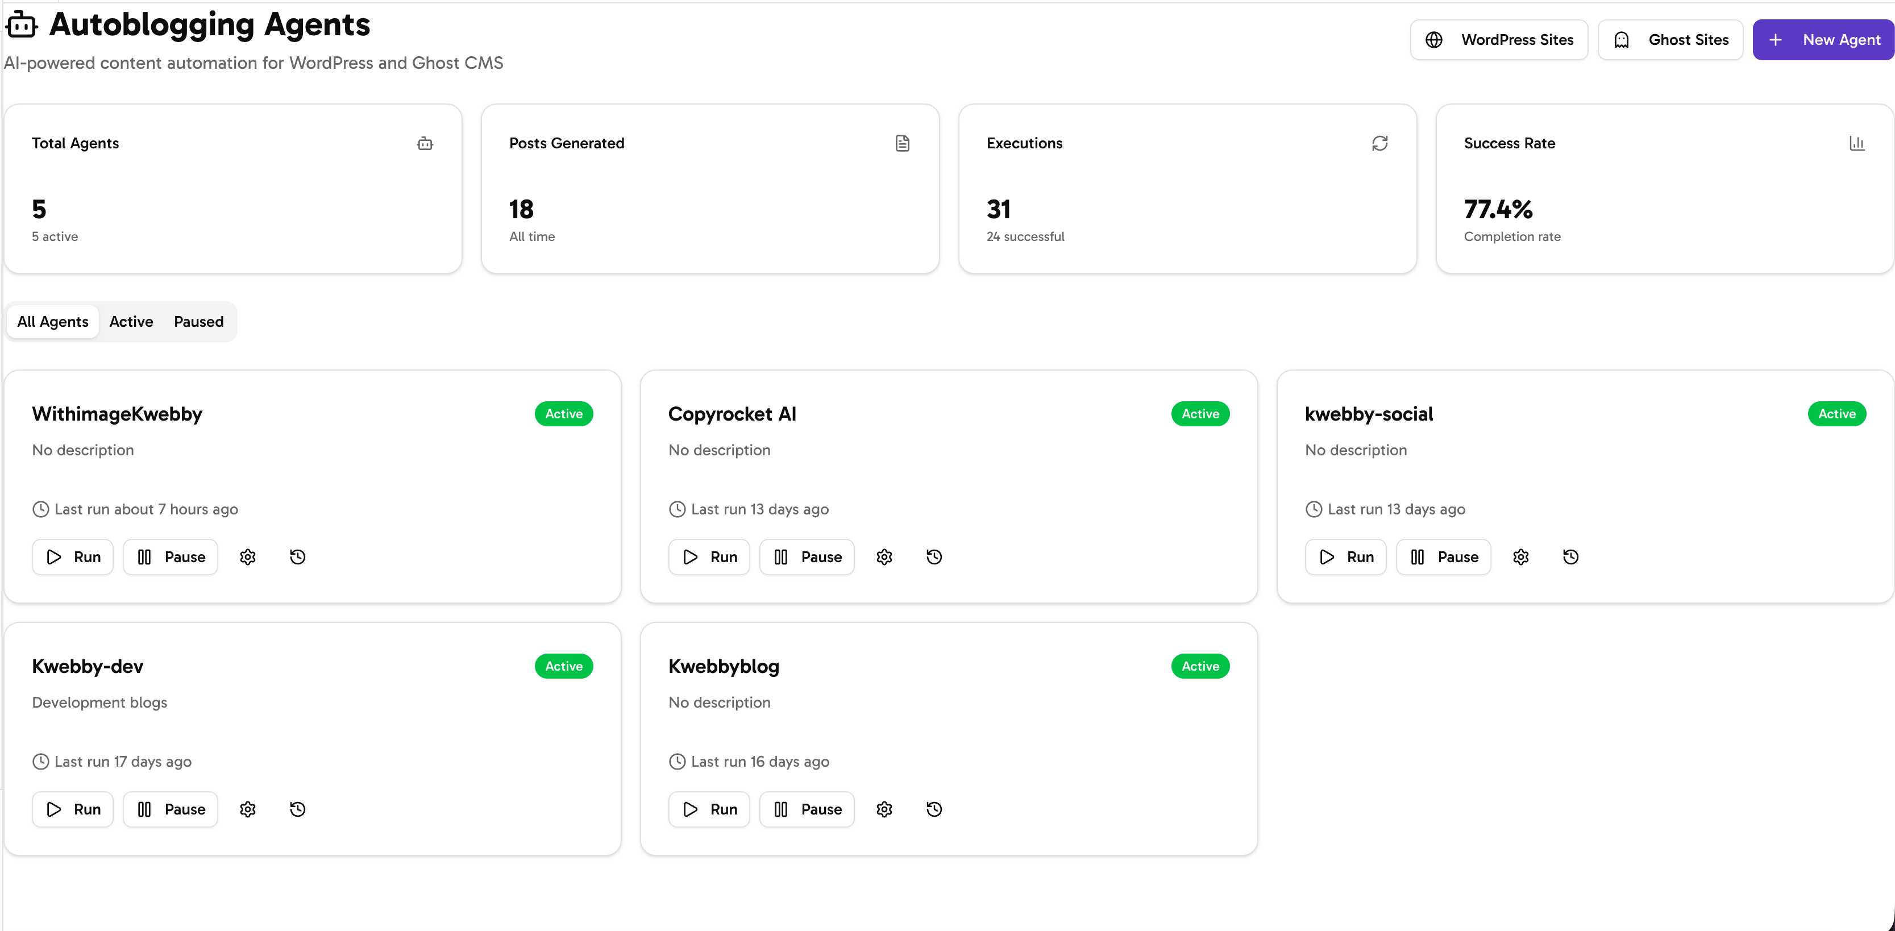1895x931 pixels.
Task: Pause the Kwebbyblog agent
Action: [x=807, y=809]
